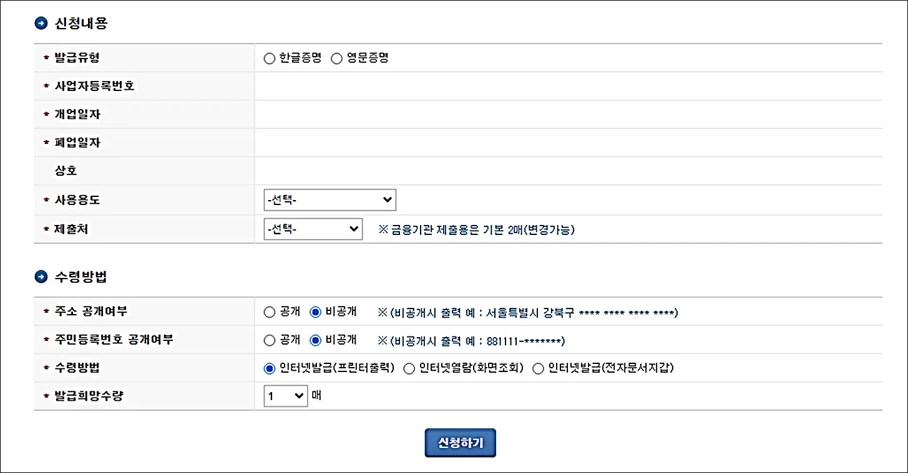Select the 한글증명 radio button
The width and height of the screenshot is (908, 473).
click(270, 58)
